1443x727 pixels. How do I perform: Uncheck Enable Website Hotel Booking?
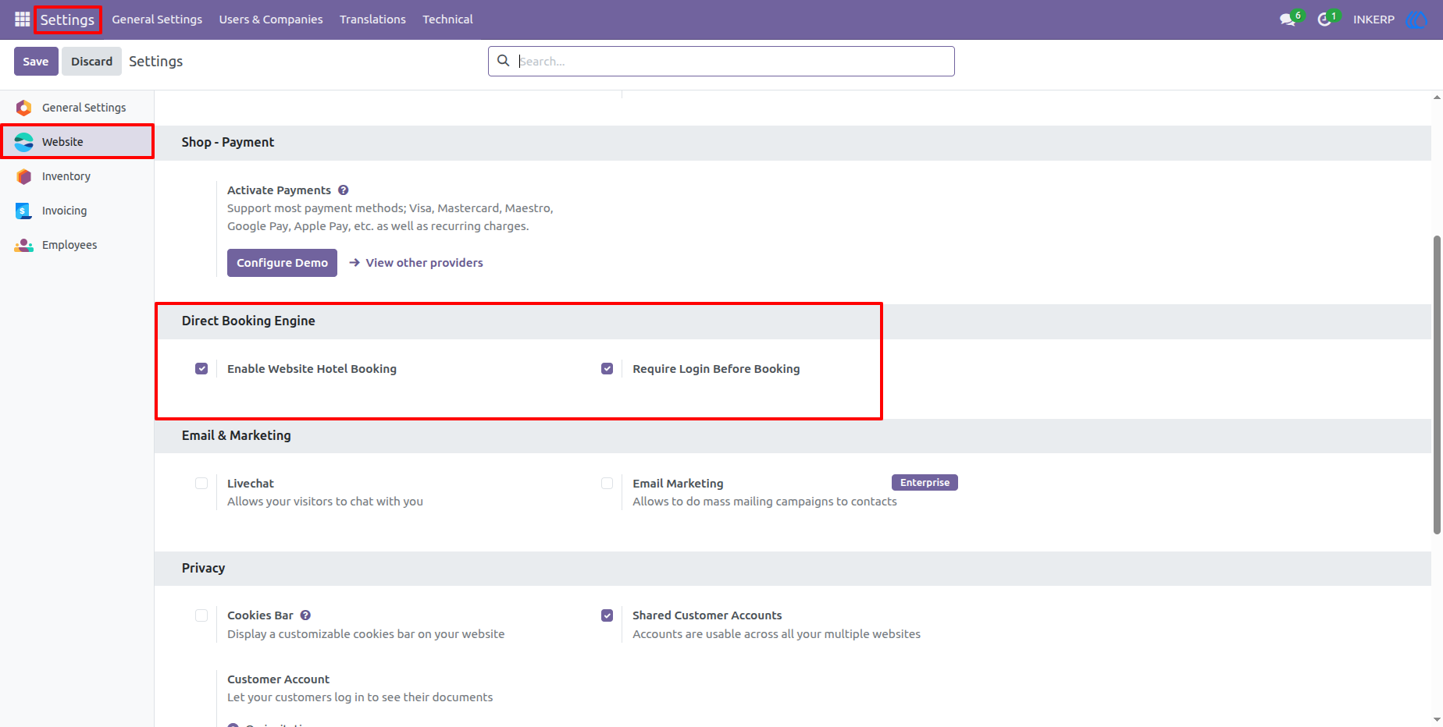tap(201, 369)
